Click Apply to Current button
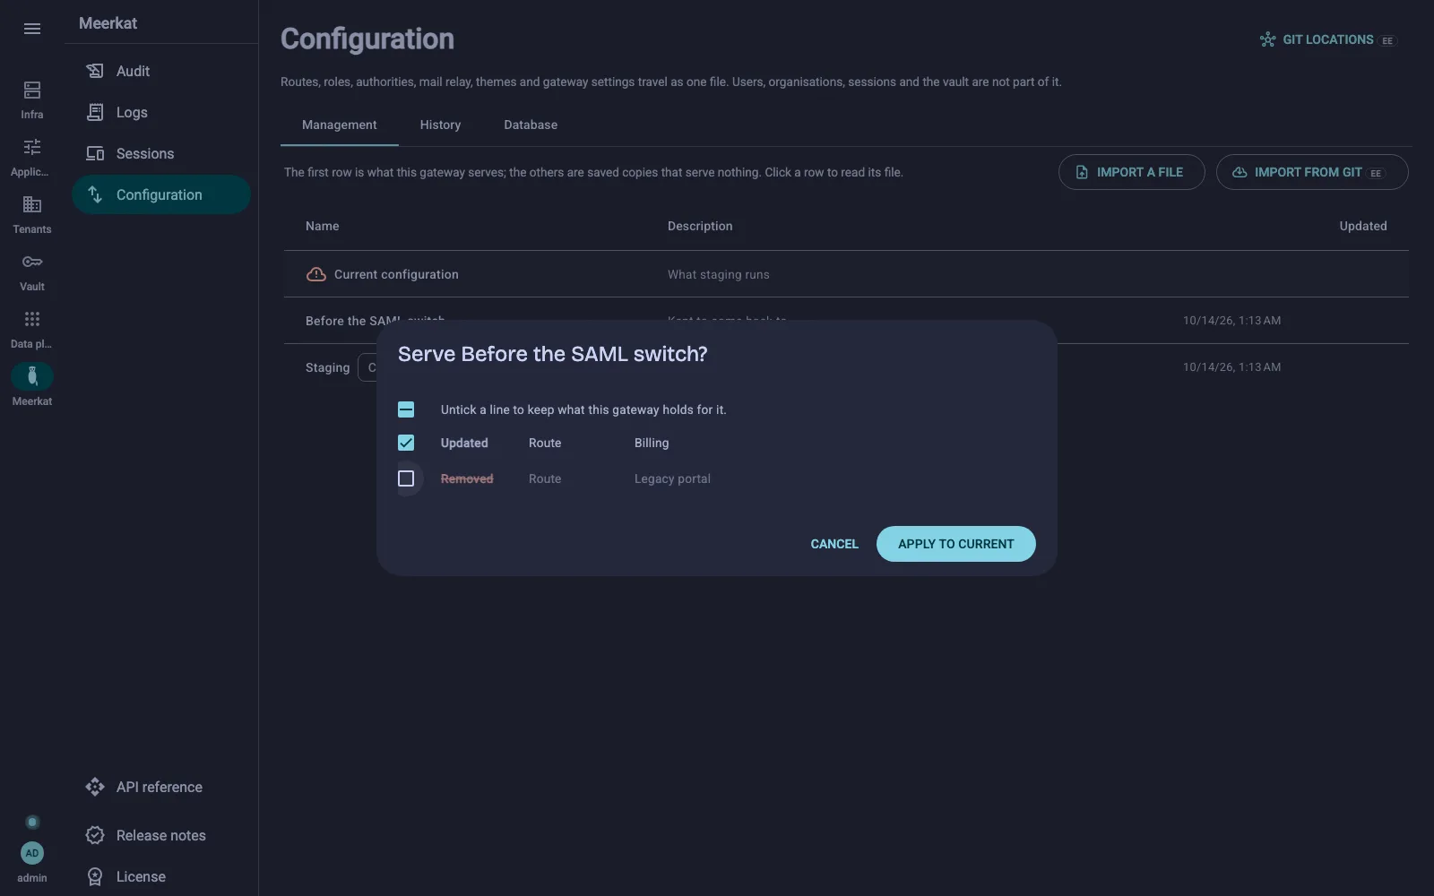The image size is (1434, 896). [x=956, y=544]
